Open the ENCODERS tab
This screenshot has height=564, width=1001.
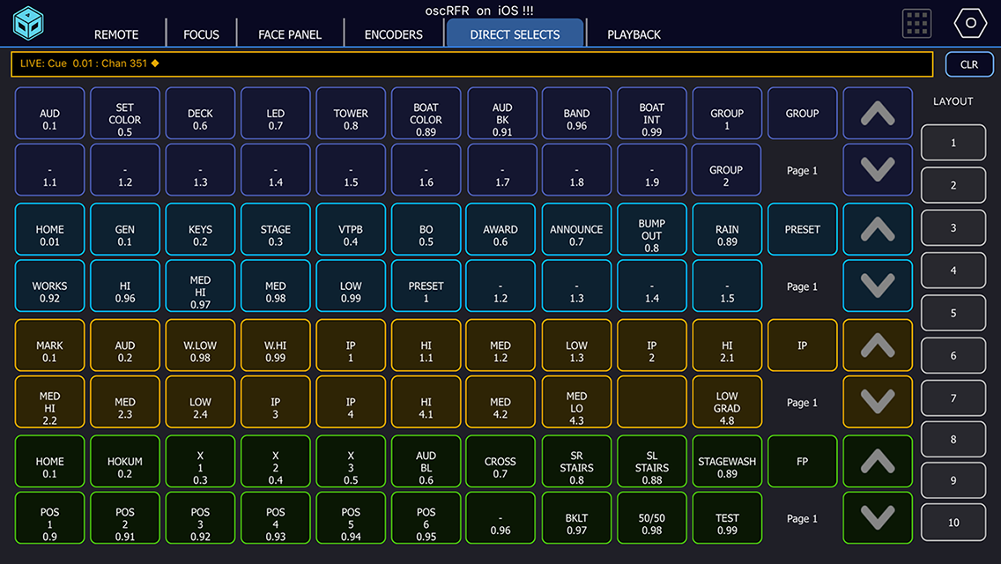pyautogui.click(x=393, y=34)
